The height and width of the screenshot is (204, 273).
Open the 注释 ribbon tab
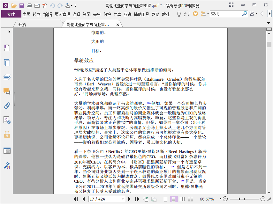(76, 14)
